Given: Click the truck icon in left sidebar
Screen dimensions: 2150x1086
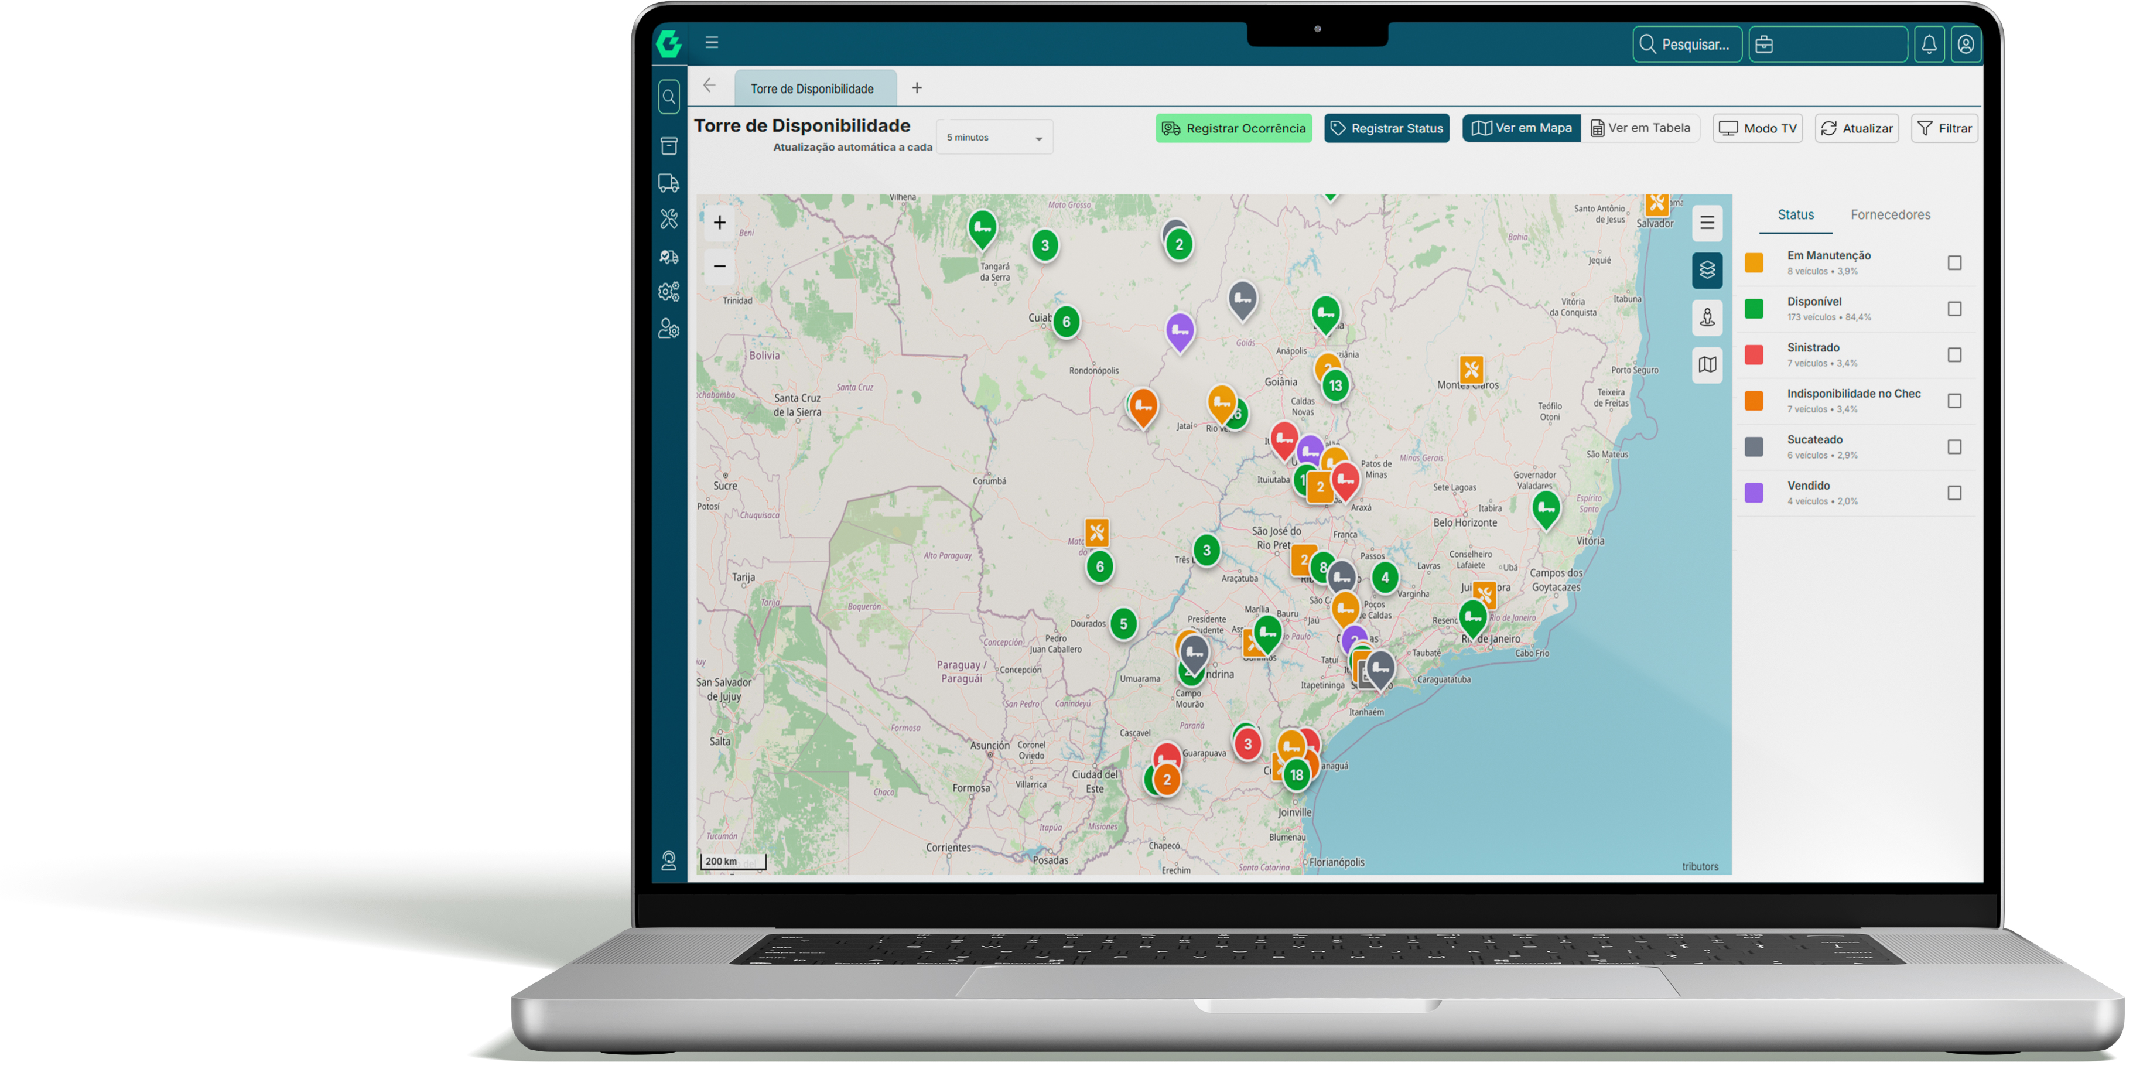Looking at the screenshot, I should tap(668, 183).
